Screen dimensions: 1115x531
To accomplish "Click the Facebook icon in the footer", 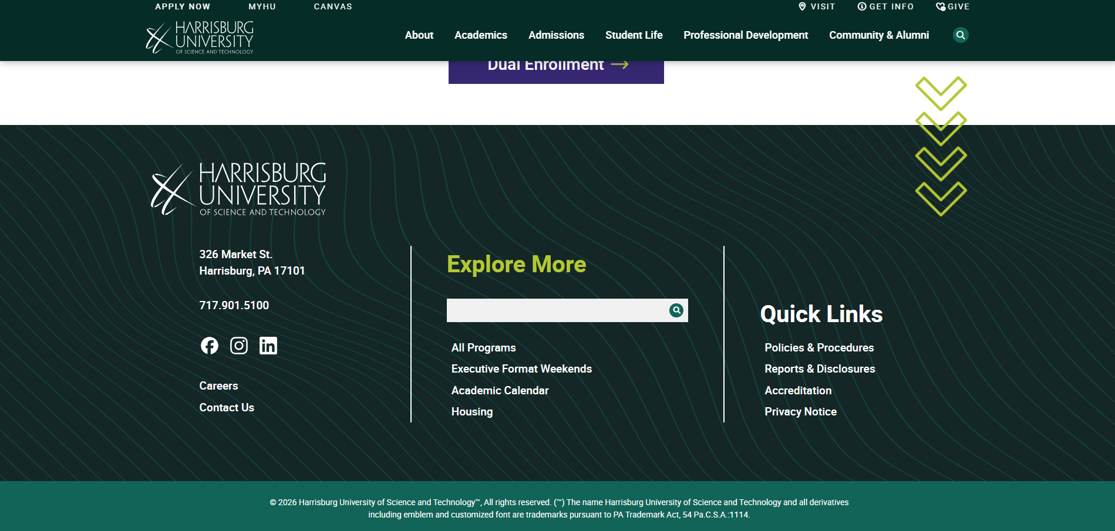I will coord(210,346).
